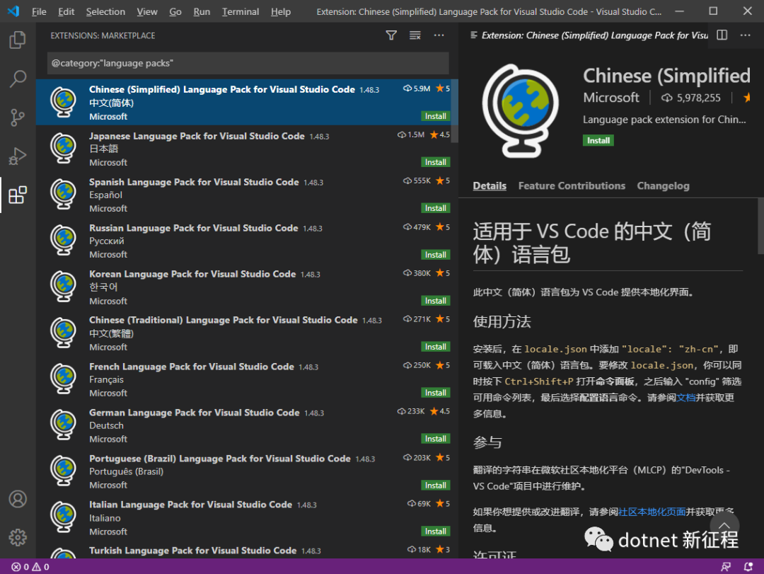Click Install button in extension details header
This screenshot has height=574, width=764.
click(x=598, y=140)
